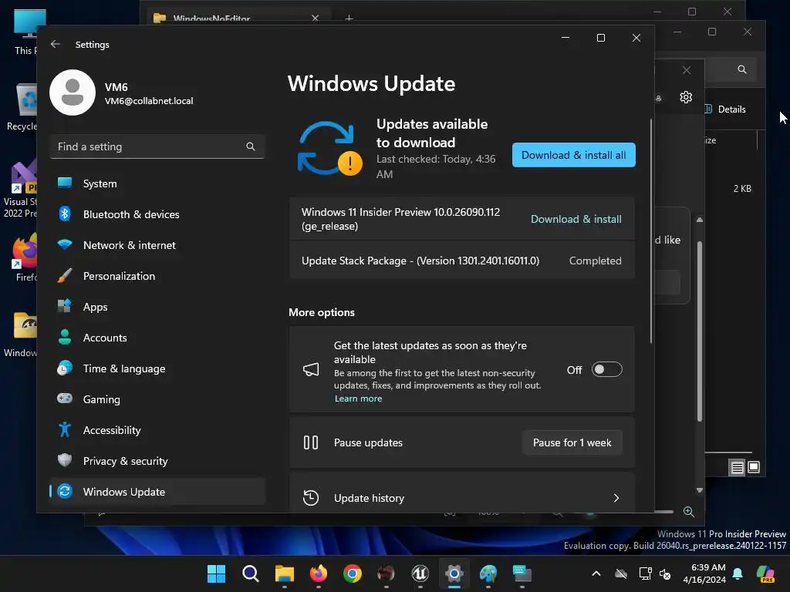790x592 pixels.
Task: Click the scroll-up arrow in the background window
Action: click(x=699, y=220)
